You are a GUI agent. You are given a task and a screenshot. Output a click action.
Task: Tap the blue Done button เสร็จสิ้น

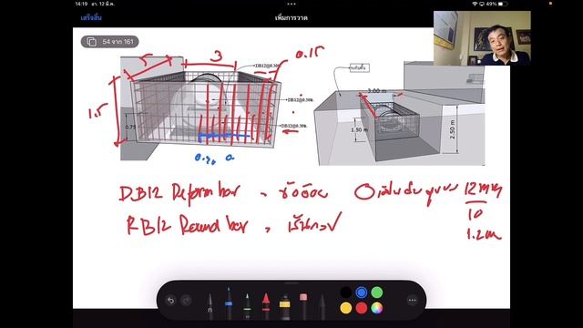pyautogui.click(x=91, y=17)
